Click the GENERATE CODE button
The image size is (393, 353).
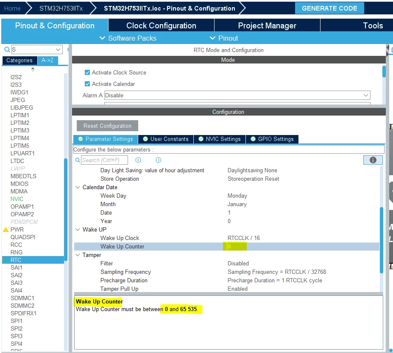tap(329, 8)
